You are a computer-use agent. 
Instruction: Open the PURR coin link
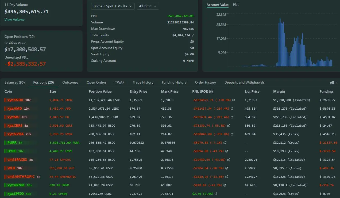coord(12,143)
